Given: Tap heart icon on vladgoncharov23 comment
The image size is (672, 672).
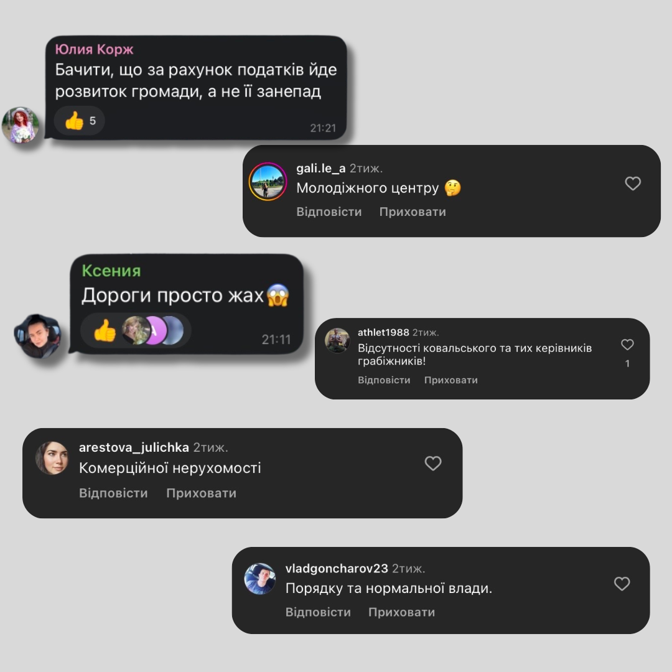Looking at the screenshot, I should 622,584.
